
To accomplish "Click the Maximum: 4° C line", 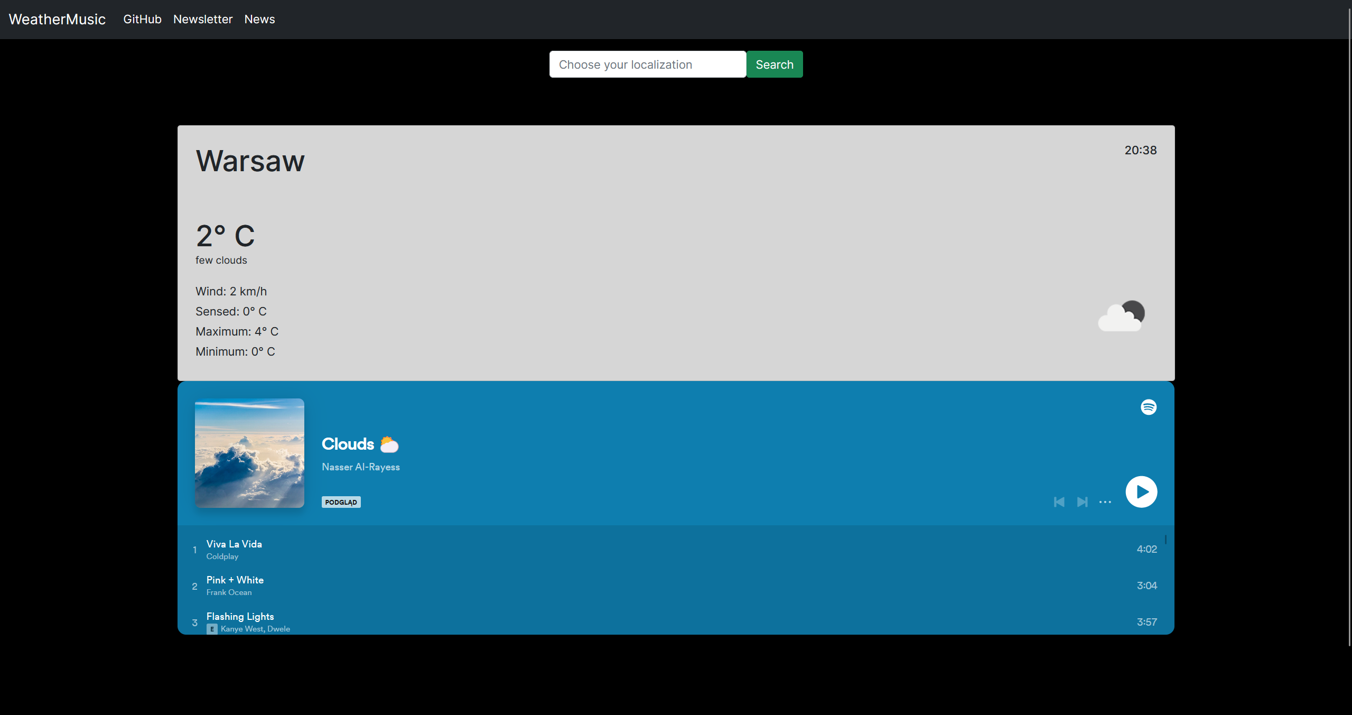I will click(x=237, y=331).
